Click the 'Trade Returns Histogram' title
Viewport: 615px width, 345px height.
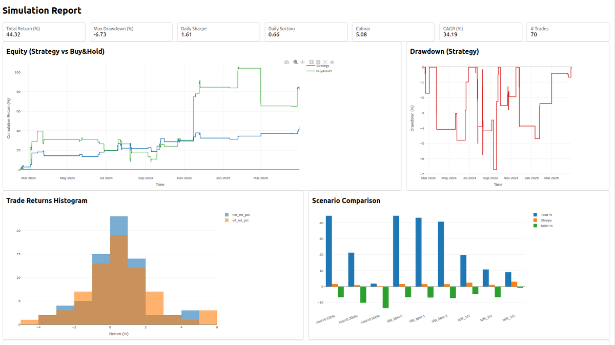tap(47, 200)
